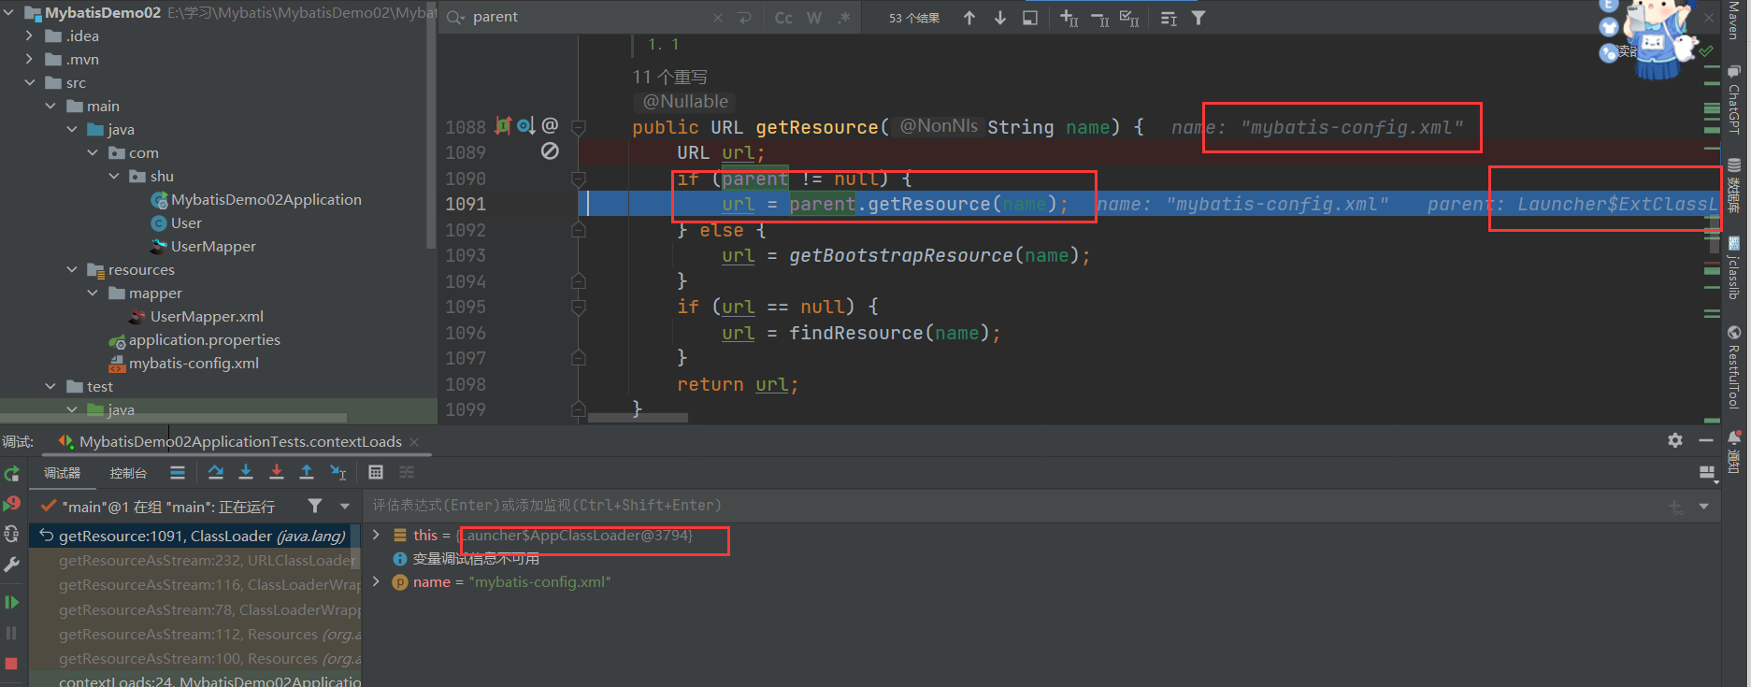Force Step Into (red arrow)
1751x687 pixels.
coord(277,472)
